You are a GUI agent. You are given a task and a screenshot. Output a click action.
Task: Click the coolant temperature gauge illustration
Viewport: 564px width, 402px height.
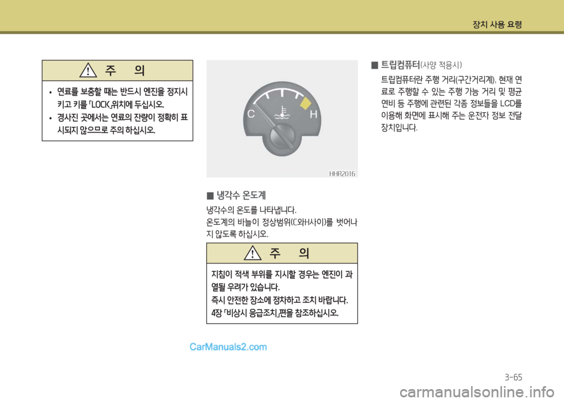coord(282,119)
